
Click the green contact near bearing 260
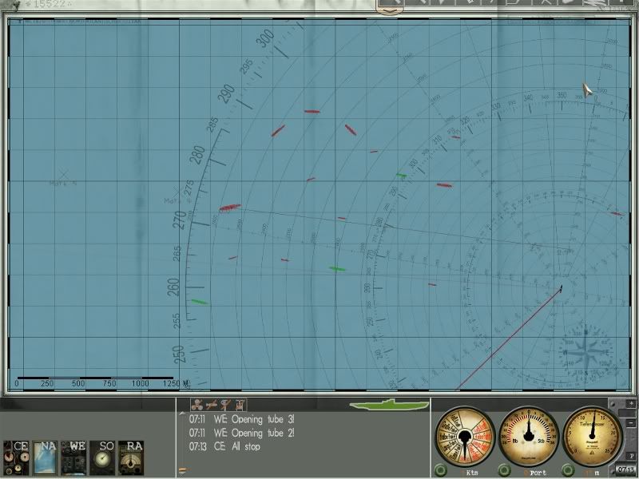click(199, 302)
